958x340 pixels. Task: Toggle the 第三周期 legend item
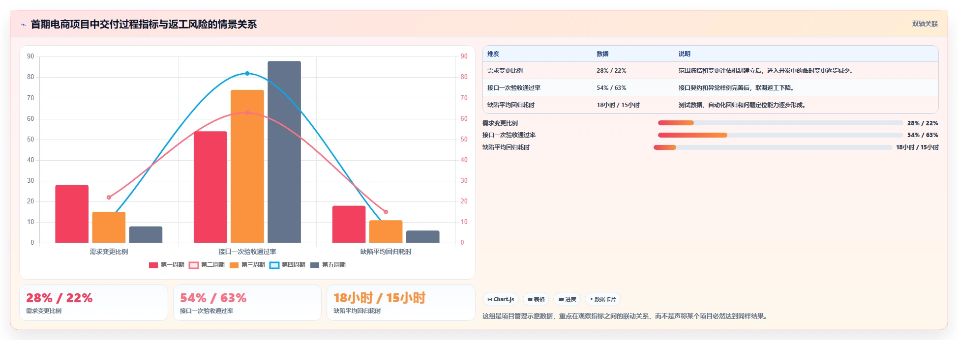247,265
